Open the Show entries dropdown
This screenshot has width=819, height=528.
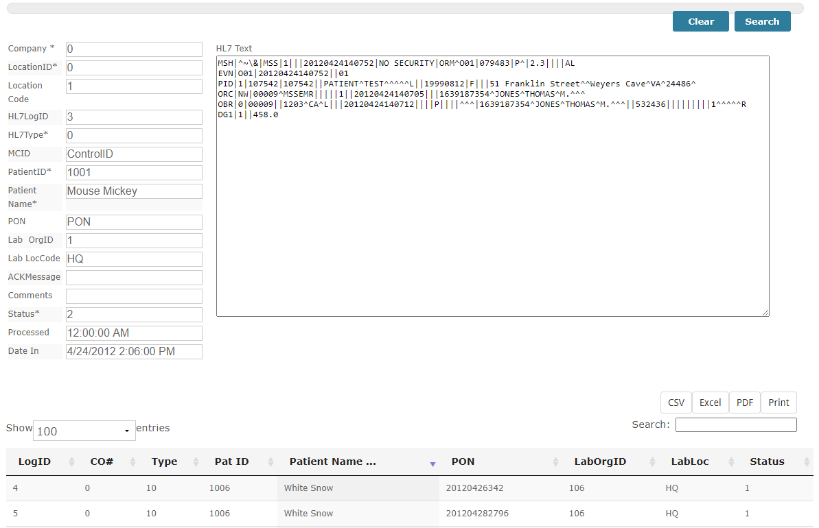[x=84, y=431]
